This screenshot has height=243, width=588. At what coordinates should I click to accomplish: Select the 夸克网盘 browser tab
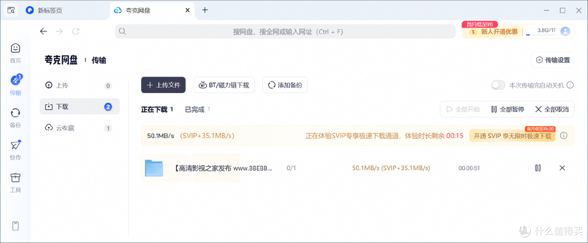pyautogui.click(x=152, y=10)
